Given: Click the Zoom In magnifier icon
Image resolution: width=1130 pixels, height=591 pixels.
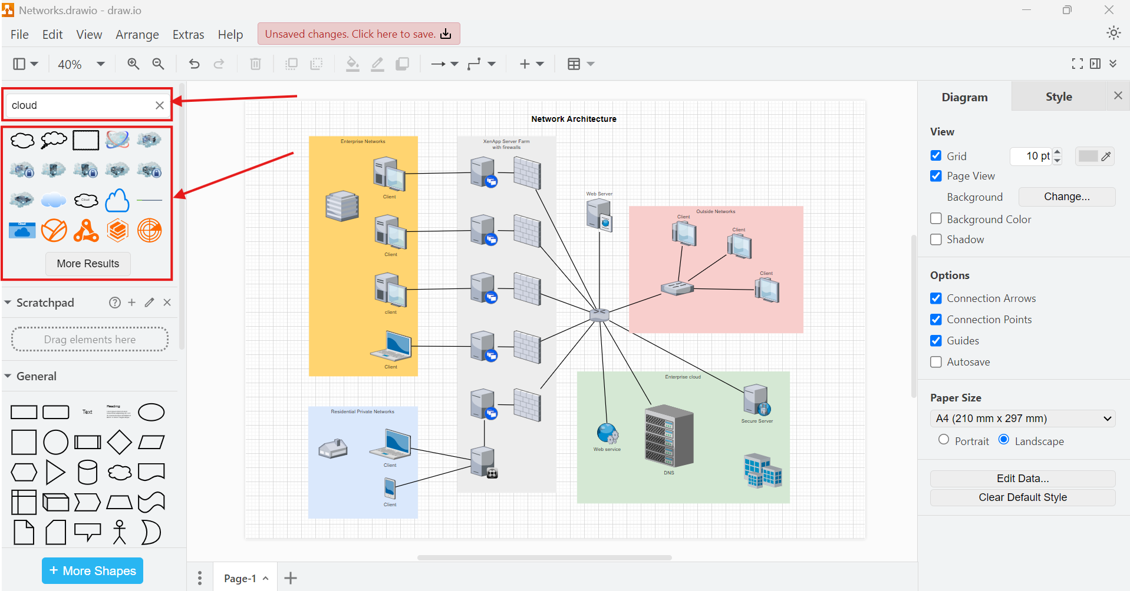Looking at the screenshot, I should click(133, 64).
